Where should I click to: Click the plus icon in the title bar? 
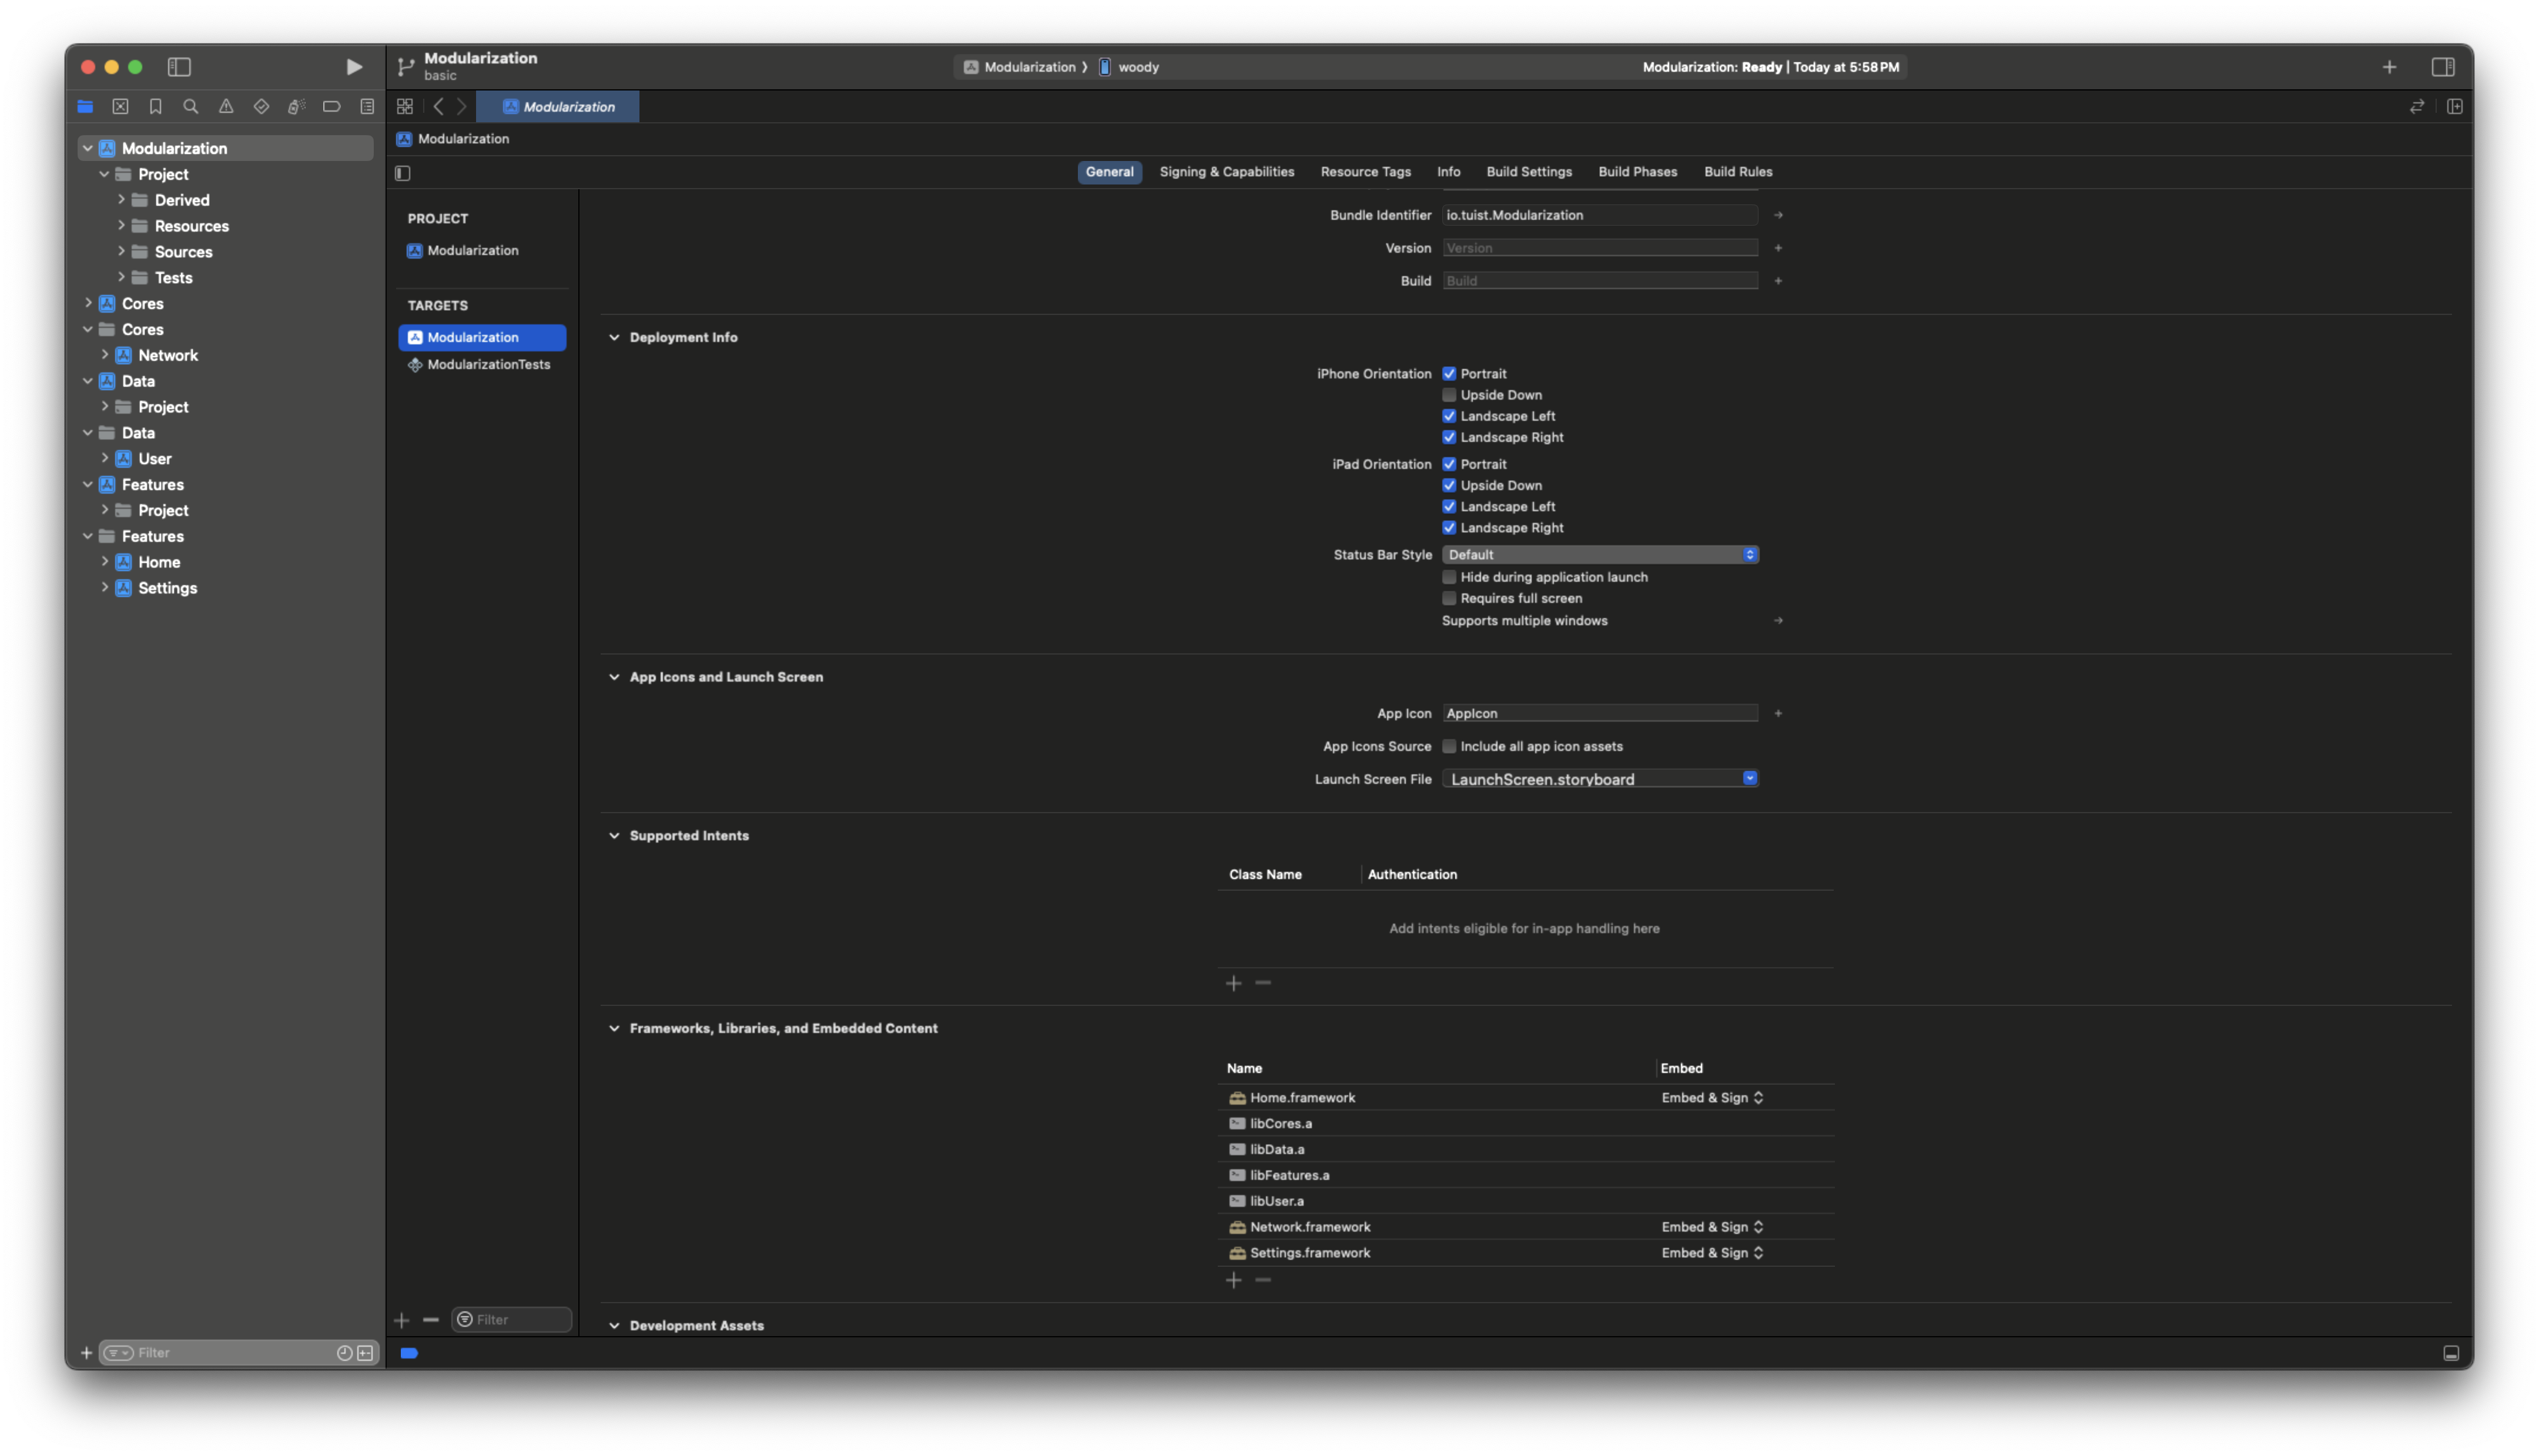tap(2389, 67)
